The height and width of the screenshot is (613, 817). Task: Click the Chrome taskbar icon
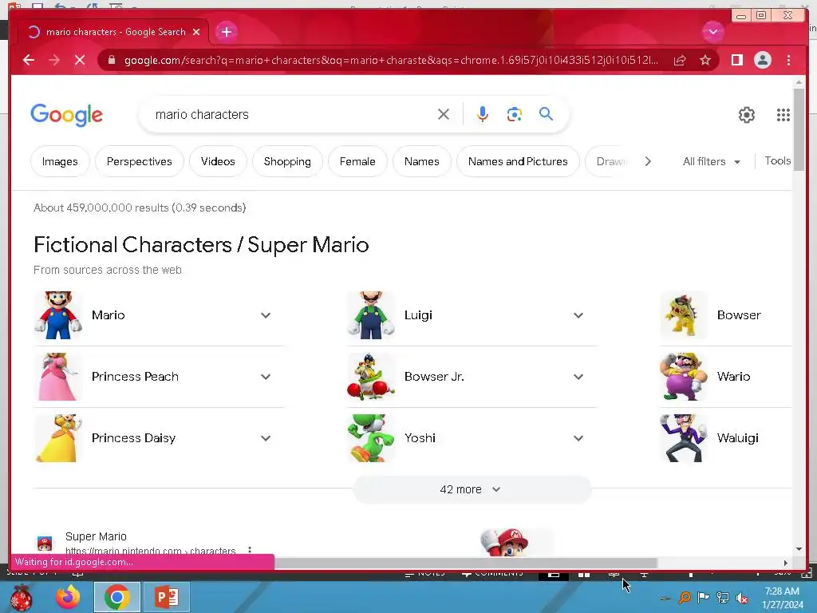pos(116,597)
